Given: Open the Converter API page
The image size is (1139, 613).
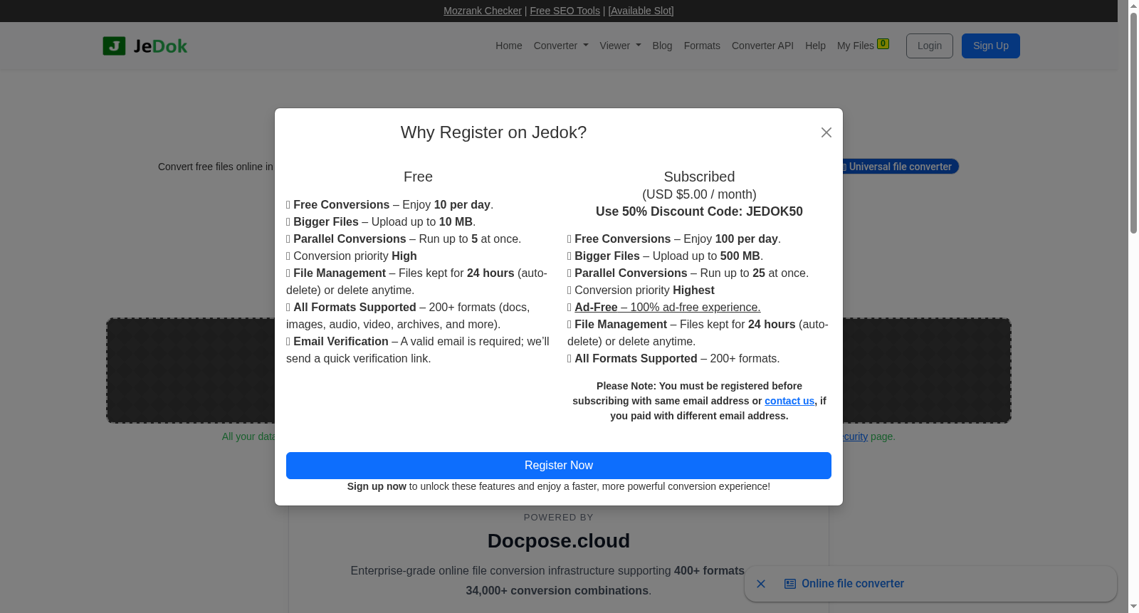Looking at the screenshot, I should pyautogui.click(x=762, y=46).
